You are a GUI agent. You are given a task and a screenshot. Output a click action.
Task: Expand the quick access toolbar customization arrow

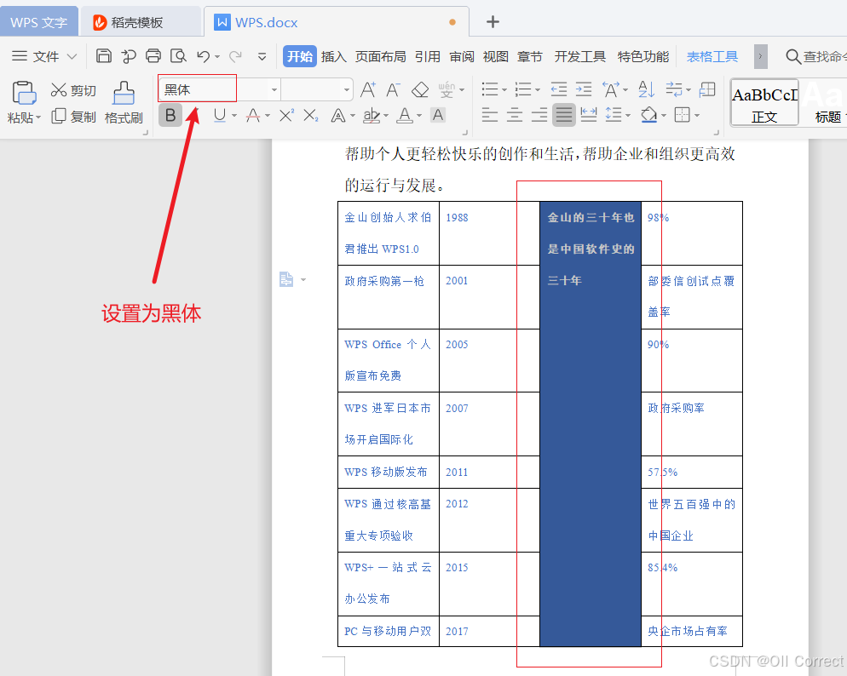point(262,56)
